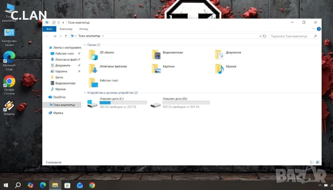Screen dimensions: 333x190
Task: Open the Видеоклипове folder
Action: pyautogui.click(x=168, y=55)
